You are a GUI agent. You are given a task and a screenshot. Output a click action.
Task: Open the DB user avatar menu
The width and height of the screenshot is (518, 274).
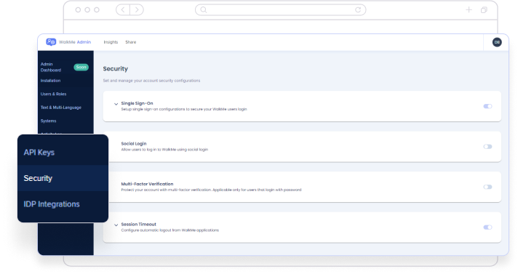[496, 42]
